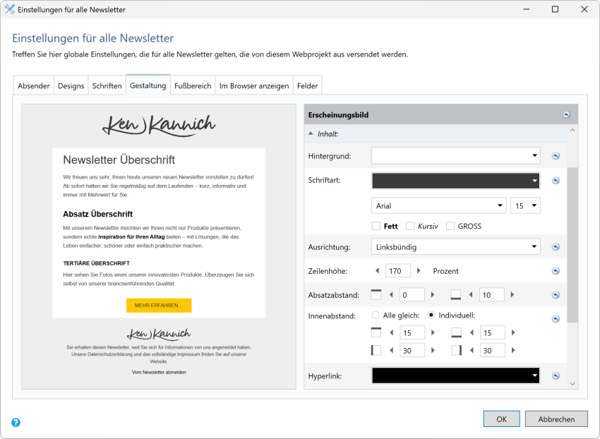Reset the Hintergrund setting with its undo icon
The width and height of the screenshot is (600, 439).
[x=556, y=155]
